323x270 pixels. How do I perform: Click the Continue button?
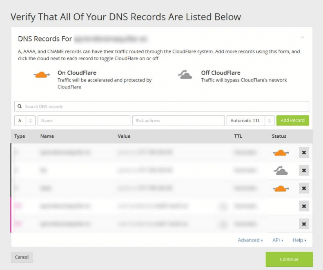(x=289, y=259)
